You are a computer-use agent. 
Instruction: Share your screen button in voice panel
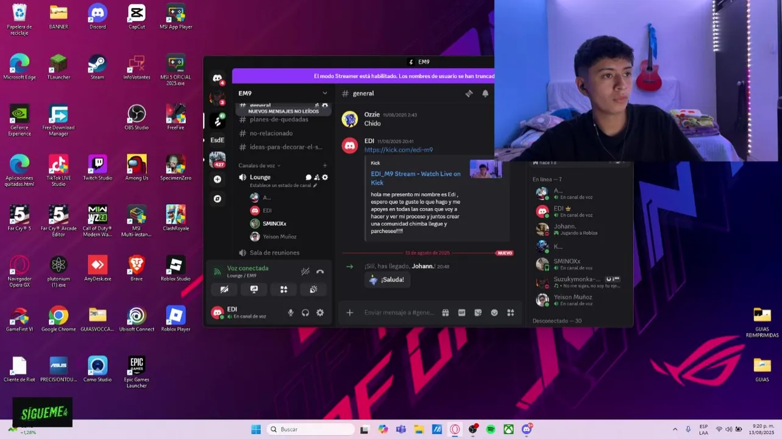click(x=254, y=289)
